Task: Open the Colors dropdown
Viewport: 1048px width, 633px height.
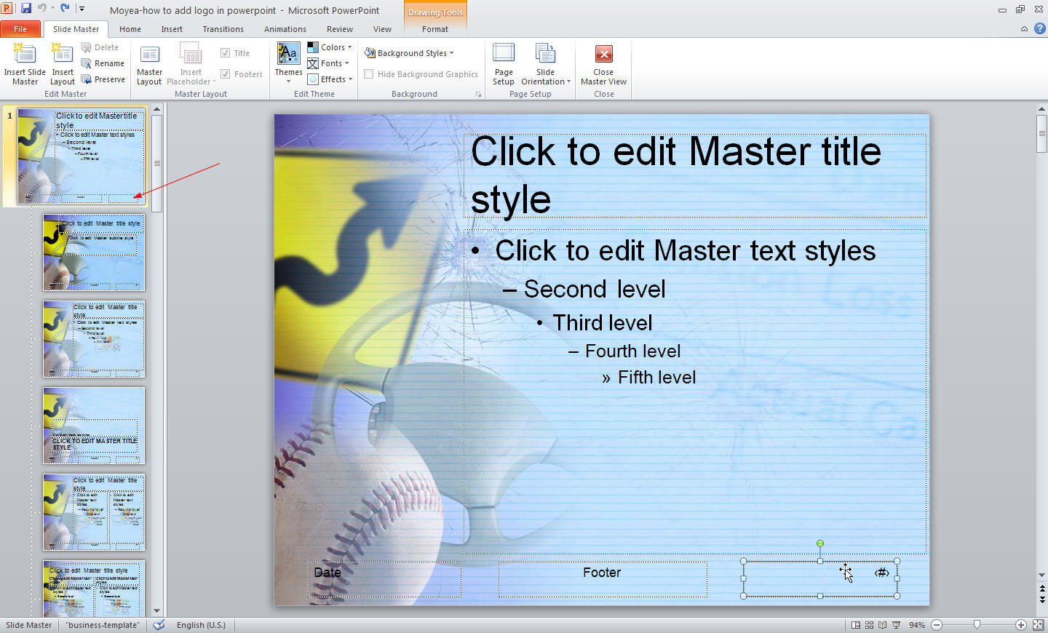Action: (329, 46)
